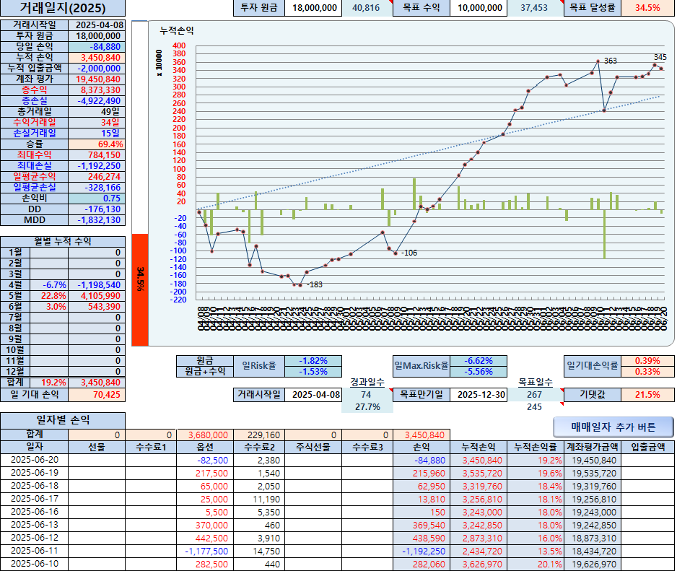Click the 승률 value 69.4%
The image size is (677, 571).
tap(97, 144)
